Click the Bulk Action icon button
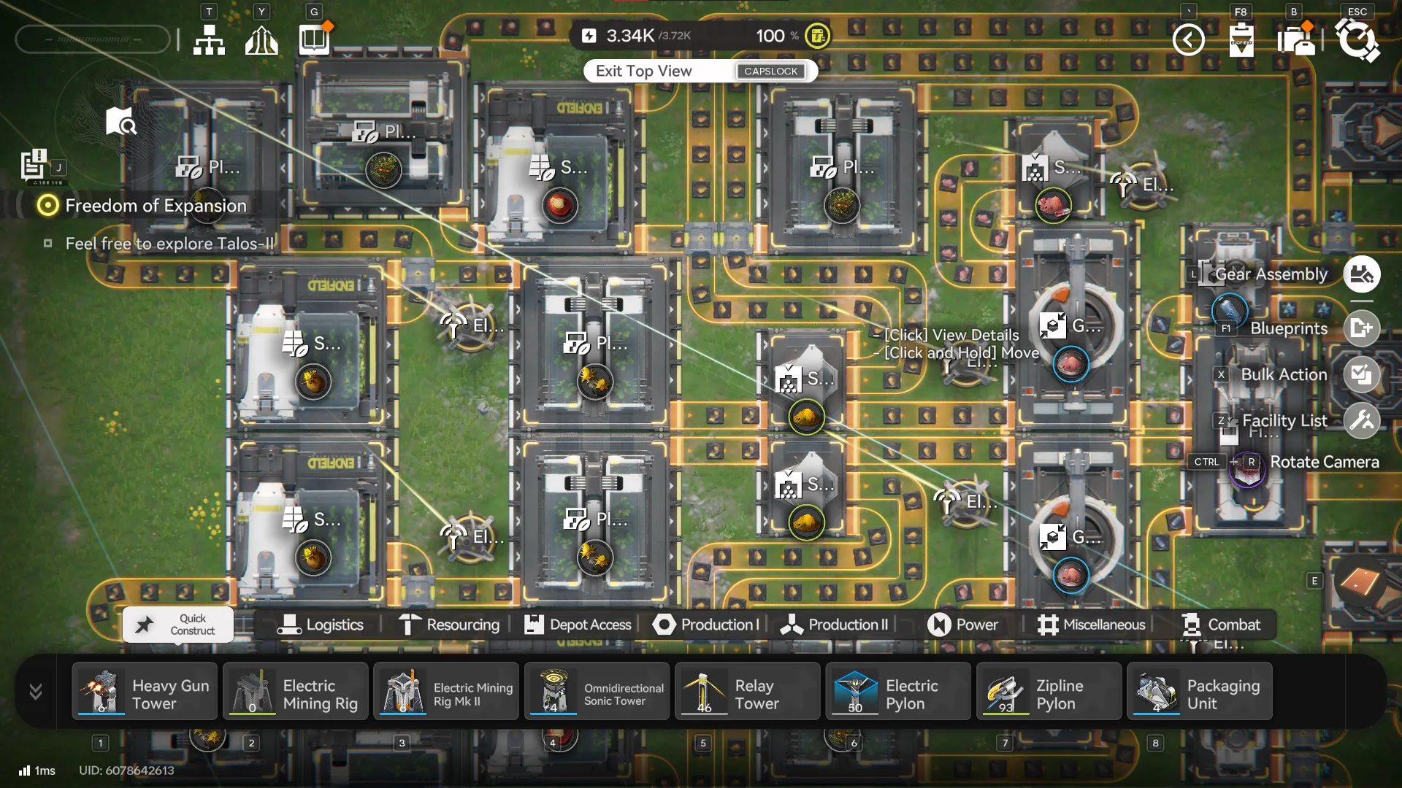 1362,374
